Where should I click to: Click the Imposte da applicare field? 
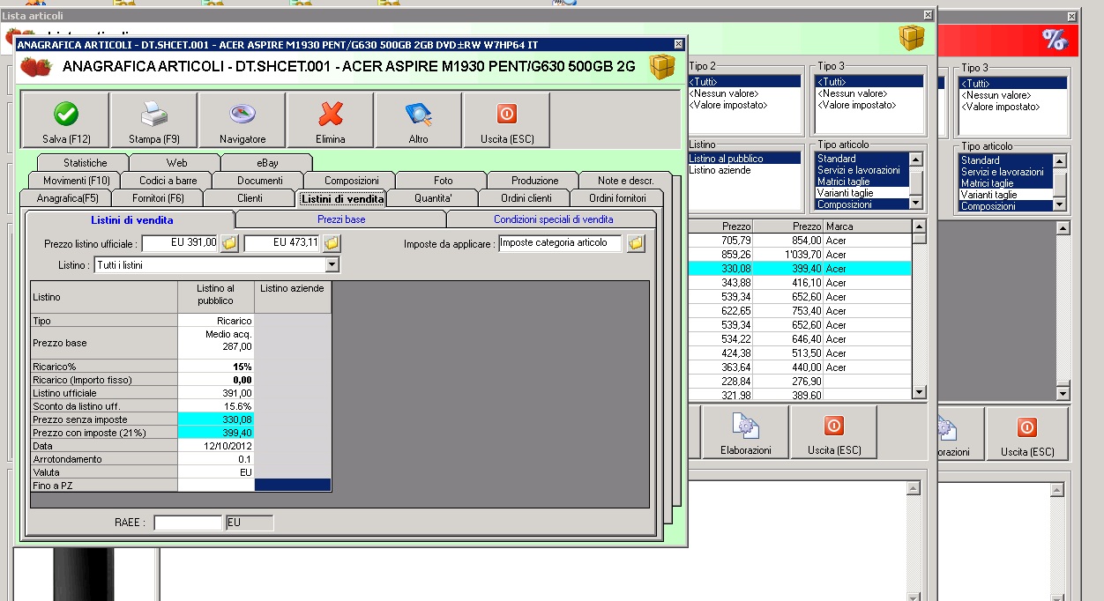click(560, 242)
